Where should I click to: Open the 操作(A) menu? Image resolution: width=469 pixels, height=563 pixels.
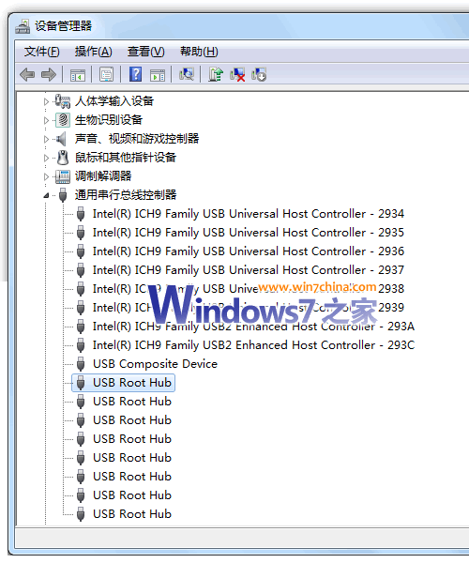coord(93,52)
